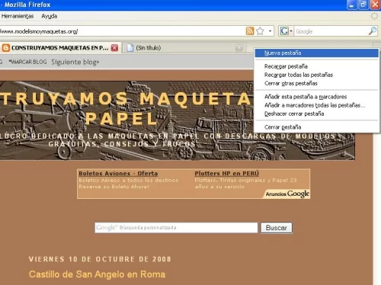Click the Buscar button
Screen dimensions: 381x285
click(277, 228)
